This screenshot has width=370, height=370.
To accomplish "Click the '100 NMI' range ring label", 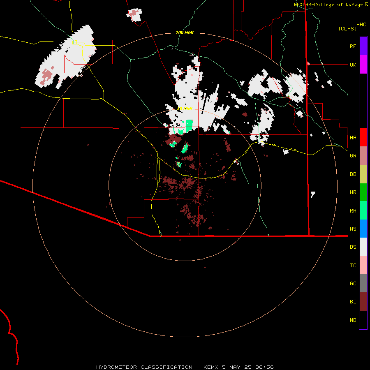I will click(x=185, y=32).
